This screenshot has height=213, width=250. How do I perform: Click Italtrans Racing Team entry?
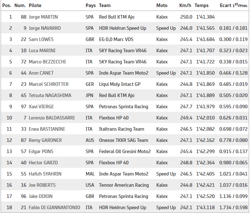click(x=121, y=129)
